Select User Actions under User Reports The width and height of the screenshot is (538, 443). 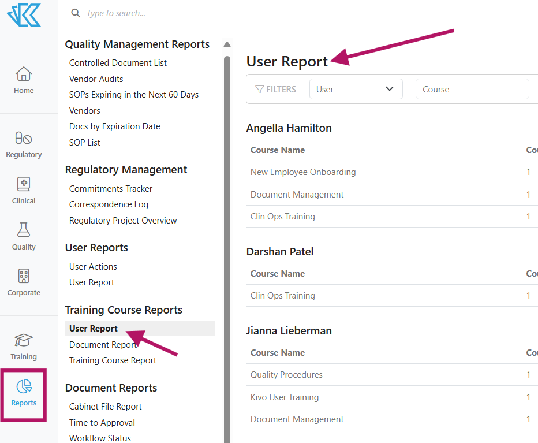pyautogui.click(x=93, y=266)
